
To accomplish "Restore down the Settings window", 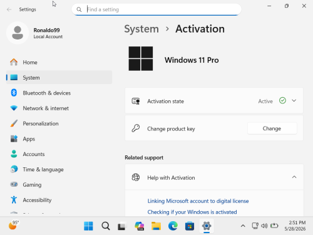I will coord(287,6).
